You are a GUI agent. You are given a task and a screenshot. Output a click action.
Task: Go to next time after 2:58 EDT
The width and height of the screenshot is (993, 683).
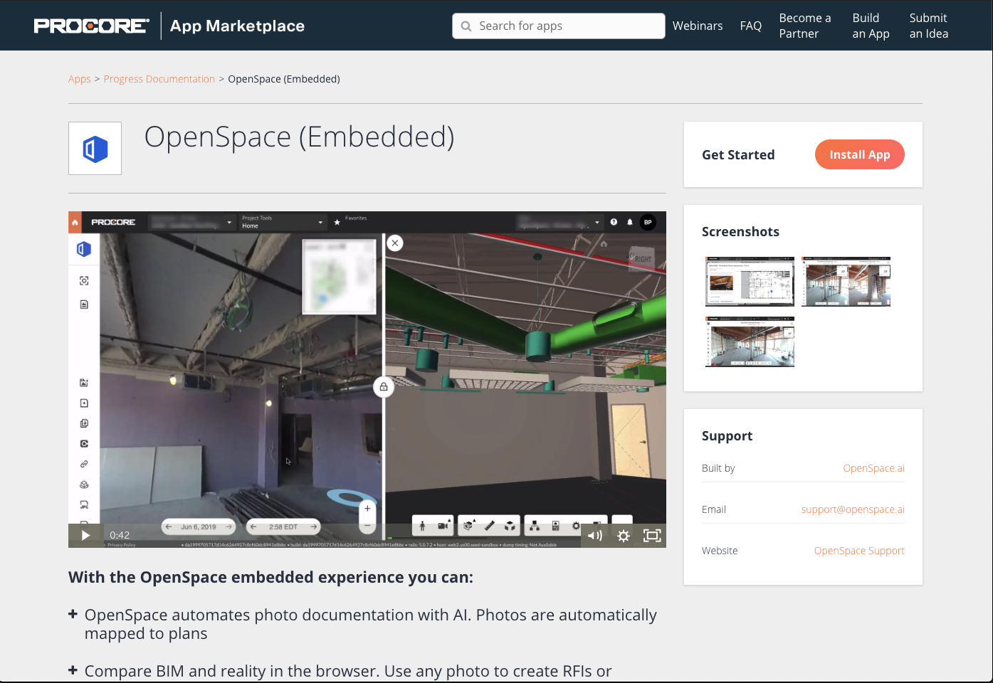[x=313, y=527]
